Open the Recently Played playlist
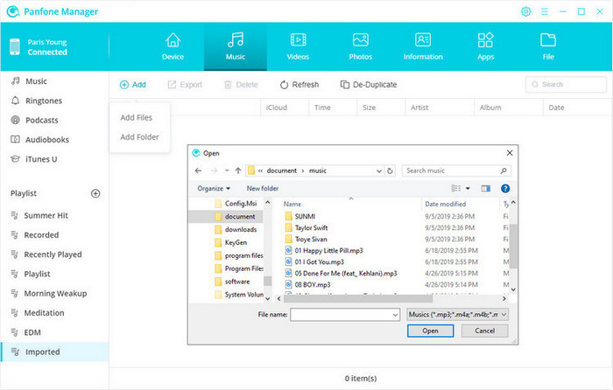 point(53,254)
